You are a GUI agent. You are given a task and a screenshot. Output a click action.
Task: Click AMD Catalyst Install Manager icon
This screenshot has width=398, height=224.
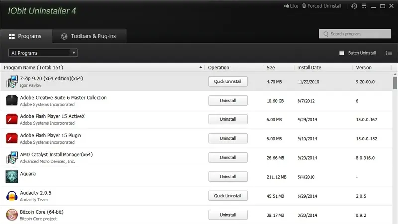pos(12,157)
